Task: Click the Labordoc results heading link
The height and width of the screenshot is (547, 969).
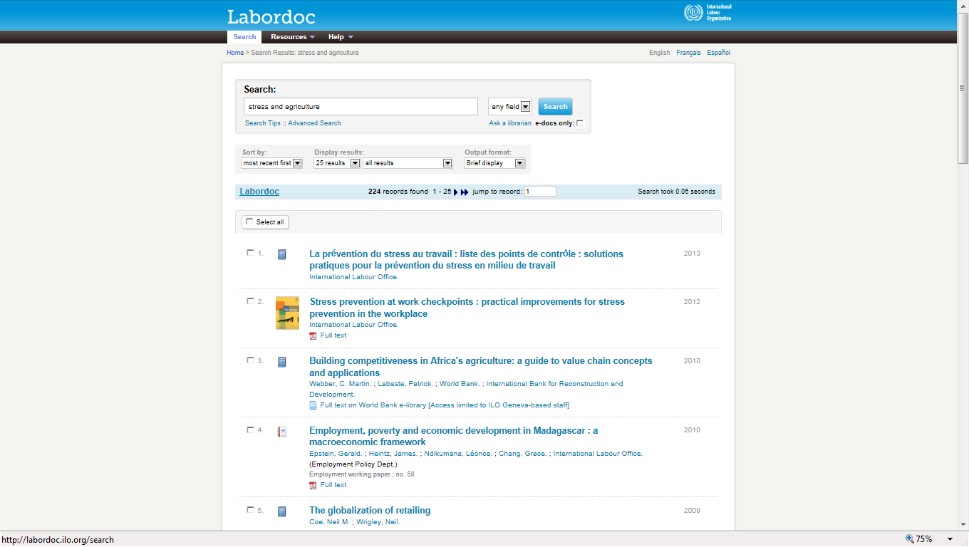Action: click(259, 192)
